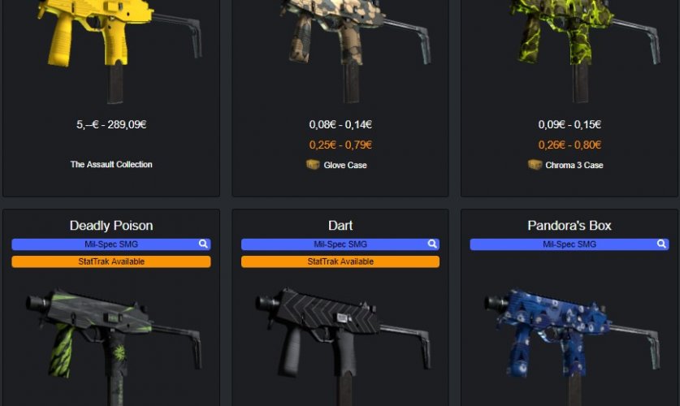Click StatTrak Available on Dart card
680x406 pixels.
(x=340, y=261)
